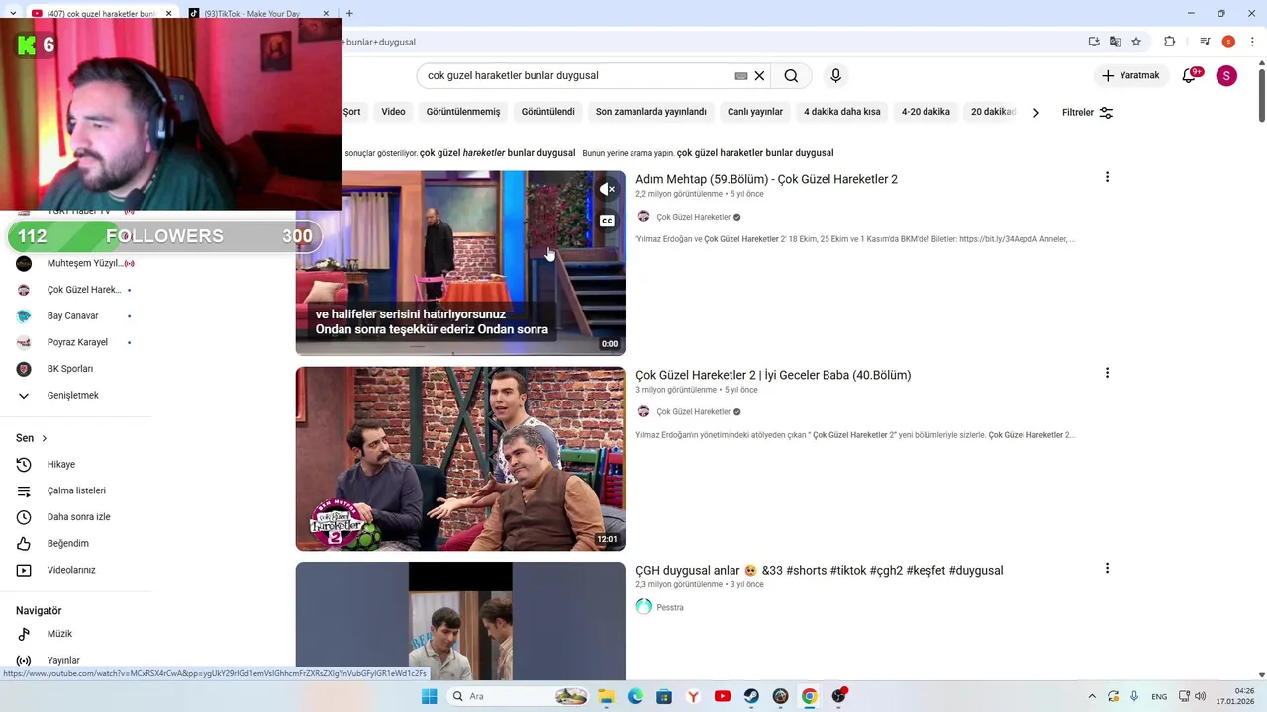Select the Video filter chip

(393, 112)
